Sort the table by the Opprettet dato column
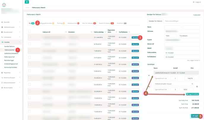 click(117, 32)
